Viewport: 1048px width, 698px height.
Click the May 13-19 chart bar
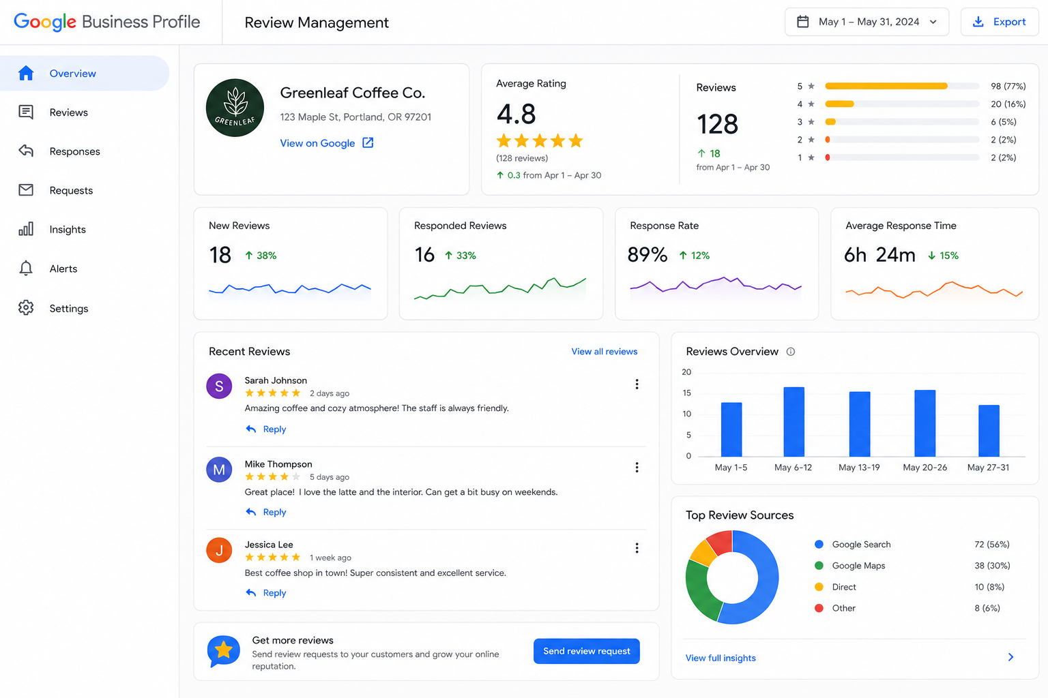pyautogui.click(x=860, y=424)
